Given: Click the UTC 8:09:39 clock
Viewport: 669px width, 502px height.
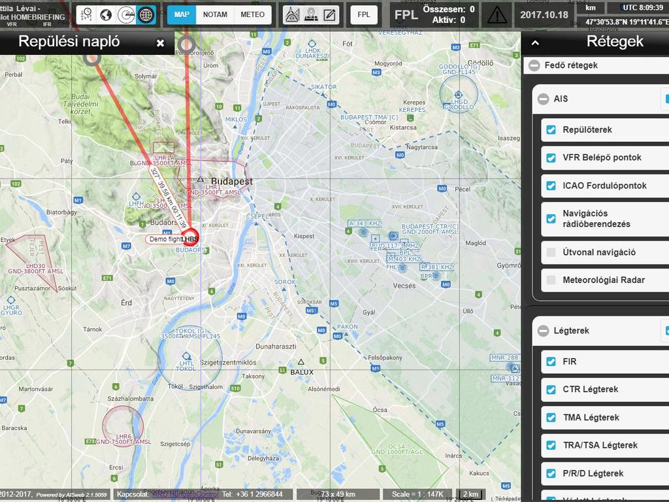Looking at the screenshot, I should tap(643, 8).
